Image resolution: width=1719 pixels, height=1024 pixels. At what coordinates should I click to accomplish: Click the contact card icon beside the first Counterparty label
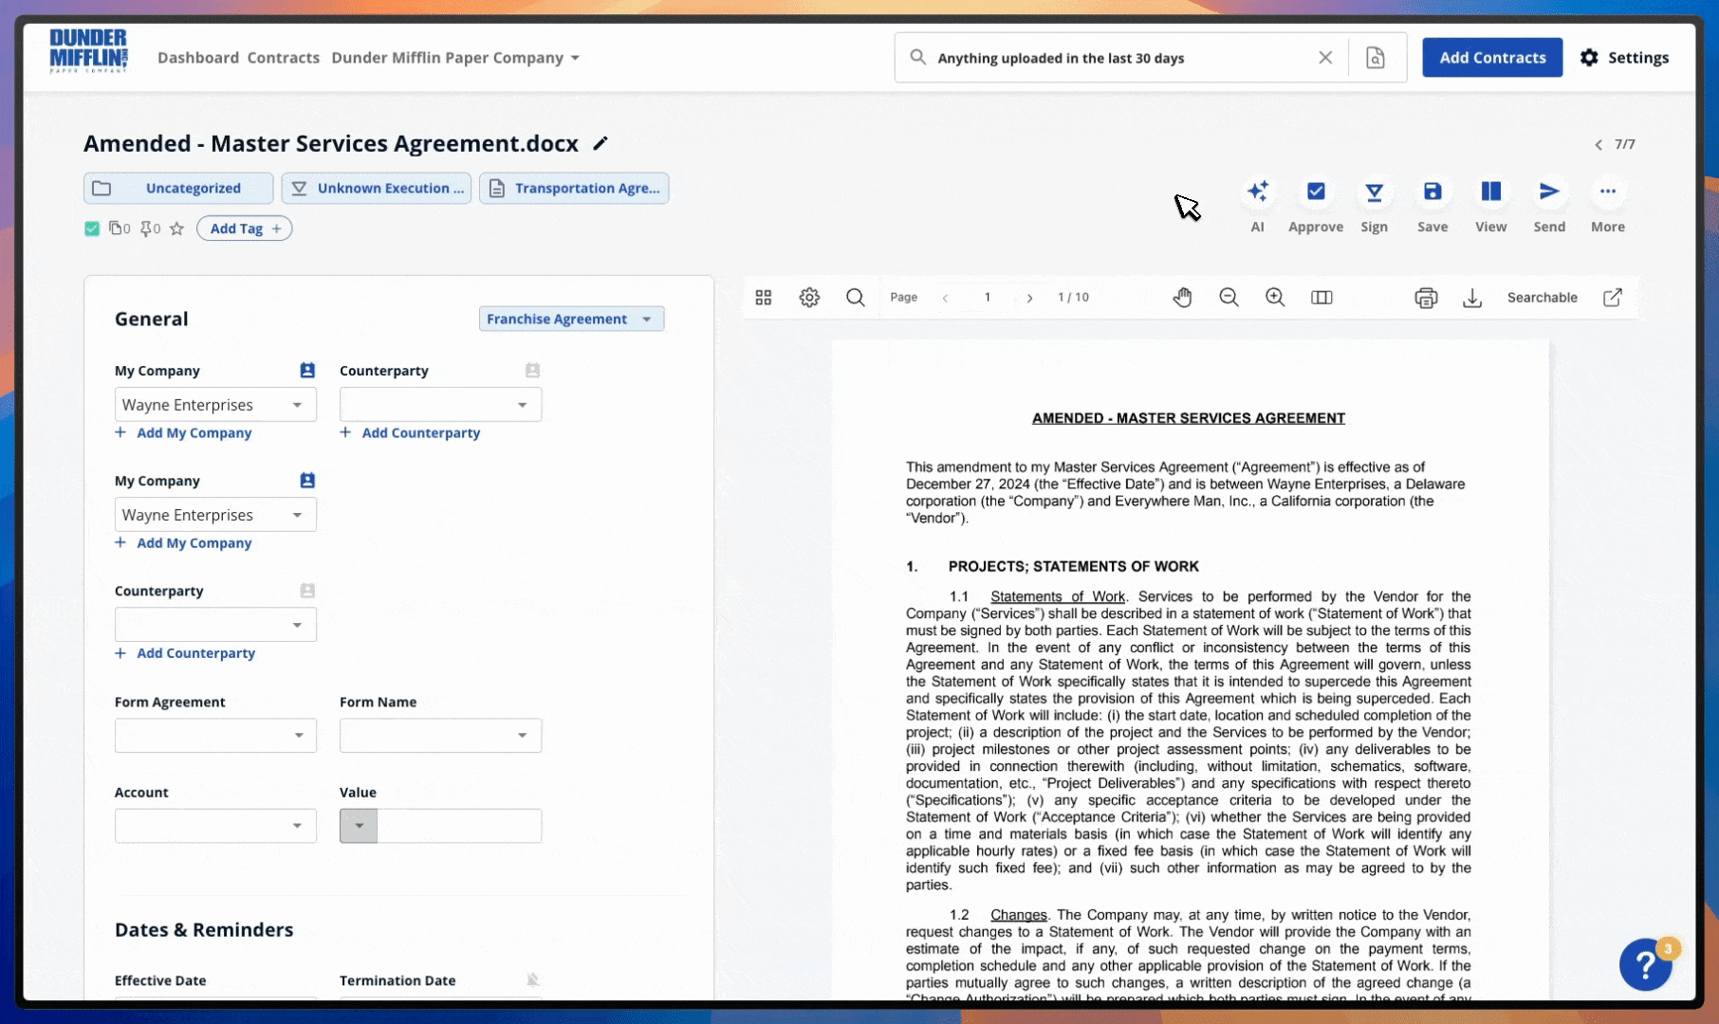(x=532, y=371)
